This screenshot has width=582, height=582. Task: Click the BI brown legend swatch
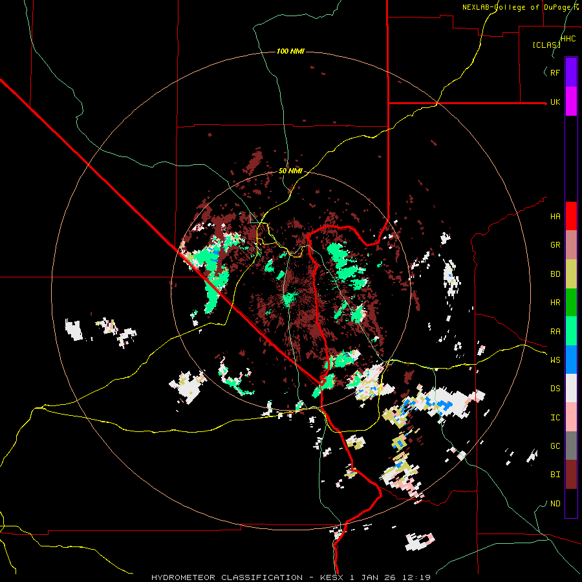point(571,475)
